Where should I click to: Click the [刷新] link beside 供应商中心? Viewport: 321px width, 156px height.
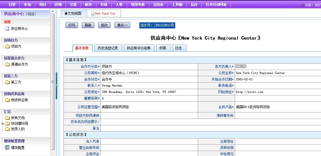pos(31,14)
